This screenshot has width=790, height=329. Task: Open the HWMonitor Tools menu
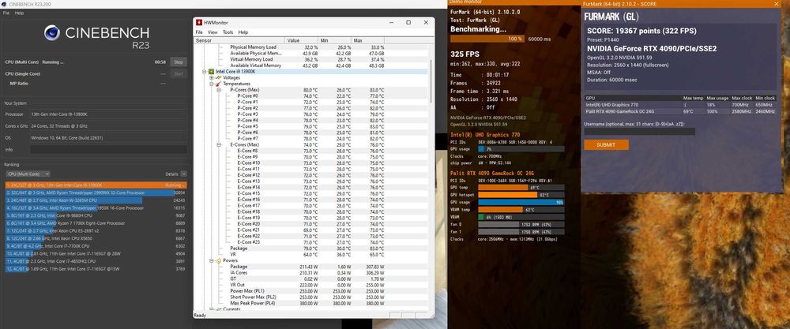tap(228, 32)
